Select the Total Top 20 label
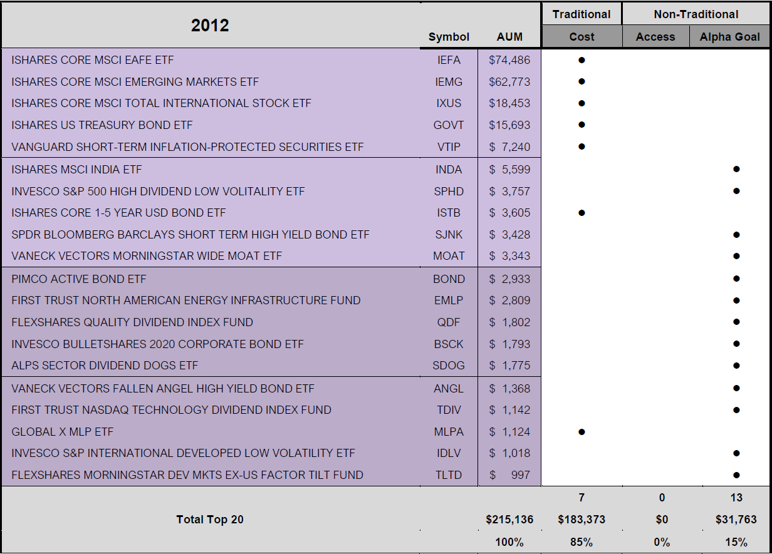The height and width of the screenshot is (554, 772). click(210, 520)
